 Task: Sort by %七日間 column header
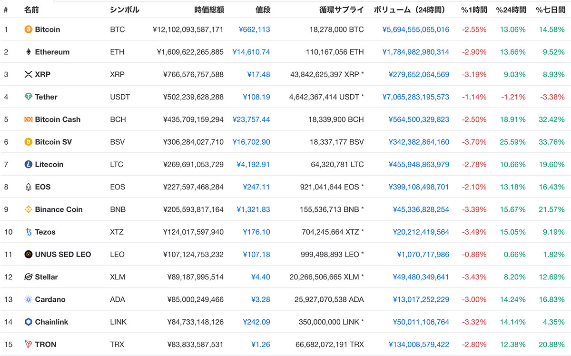[x=550, y=9]
